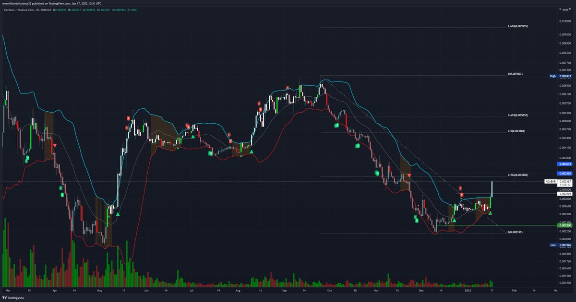Screen dimensions: 576x302
Task: Select the 1.618(0.009997) Fibonacci level label
Action: 517,26
